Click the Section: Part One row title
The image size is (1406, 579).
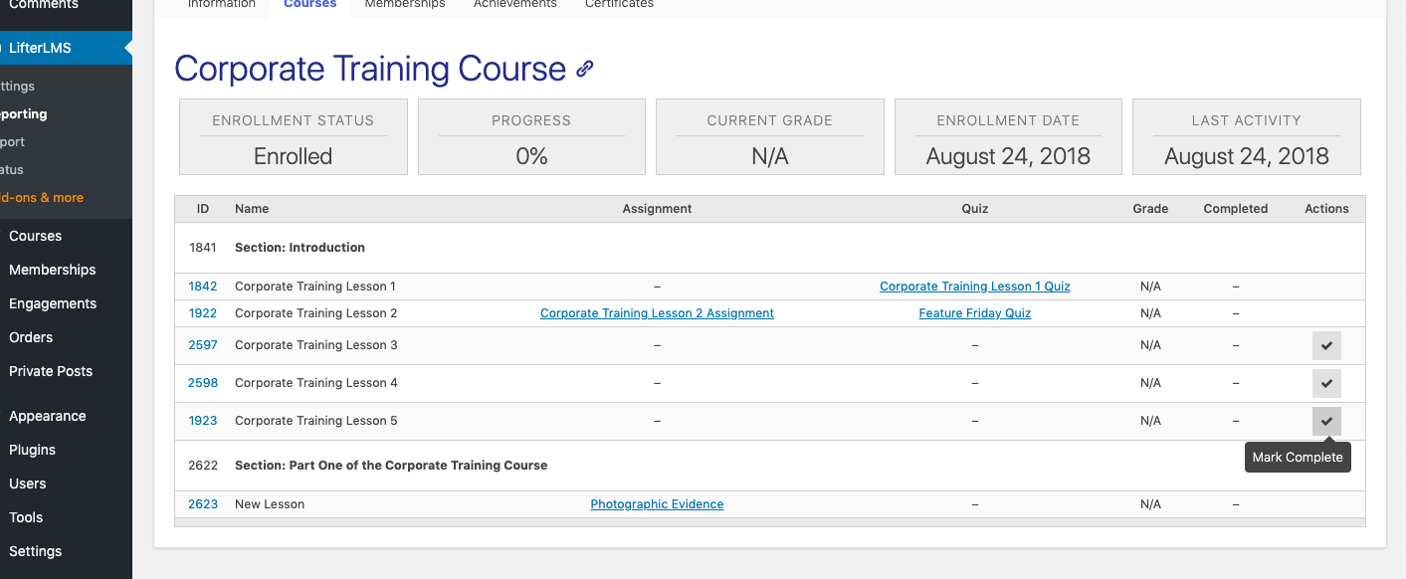(x=391, y=466)
